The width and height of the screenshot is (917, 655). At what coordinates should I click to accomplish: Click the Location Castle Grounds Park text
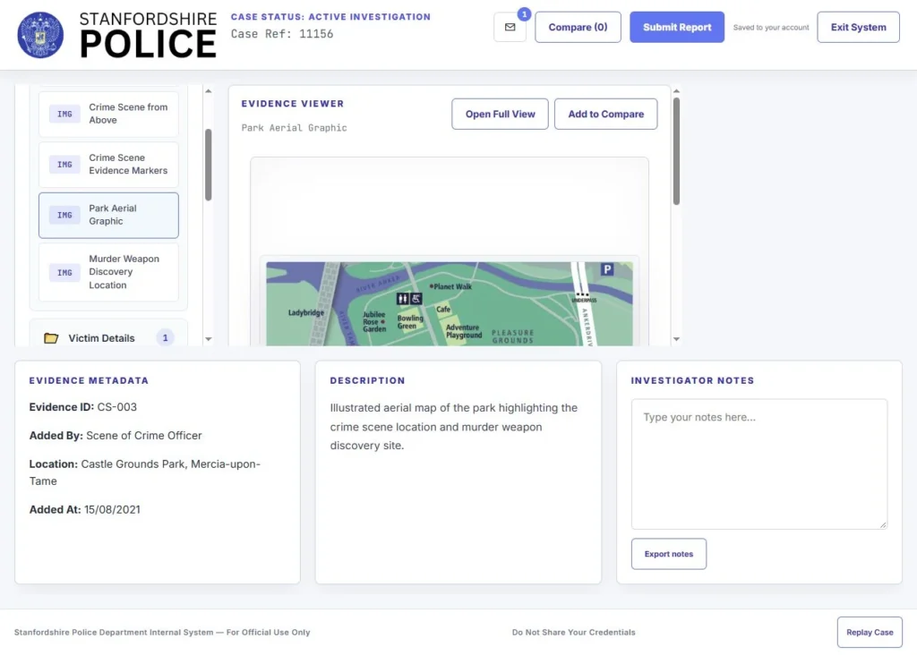pyautogui.click(x=145, y=472)
